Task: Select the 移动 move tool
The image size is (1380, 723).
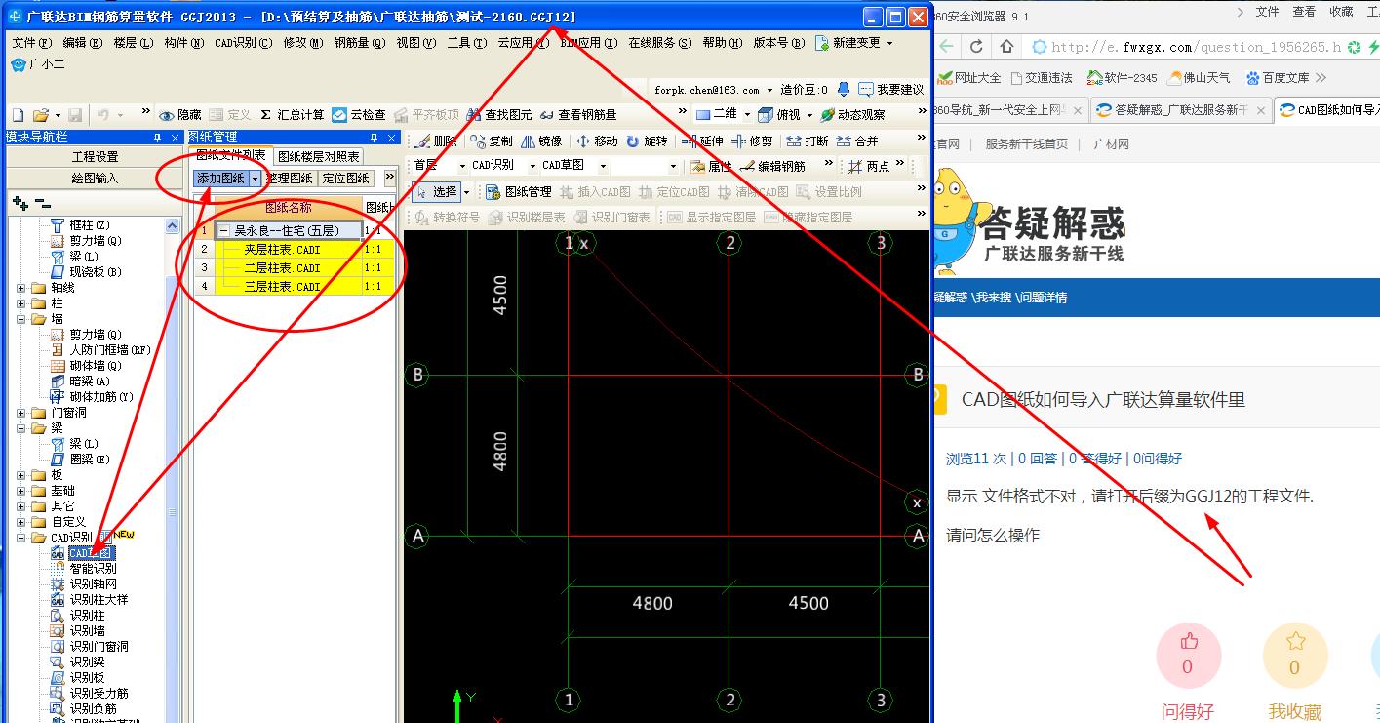Action: tap(597, 141)
